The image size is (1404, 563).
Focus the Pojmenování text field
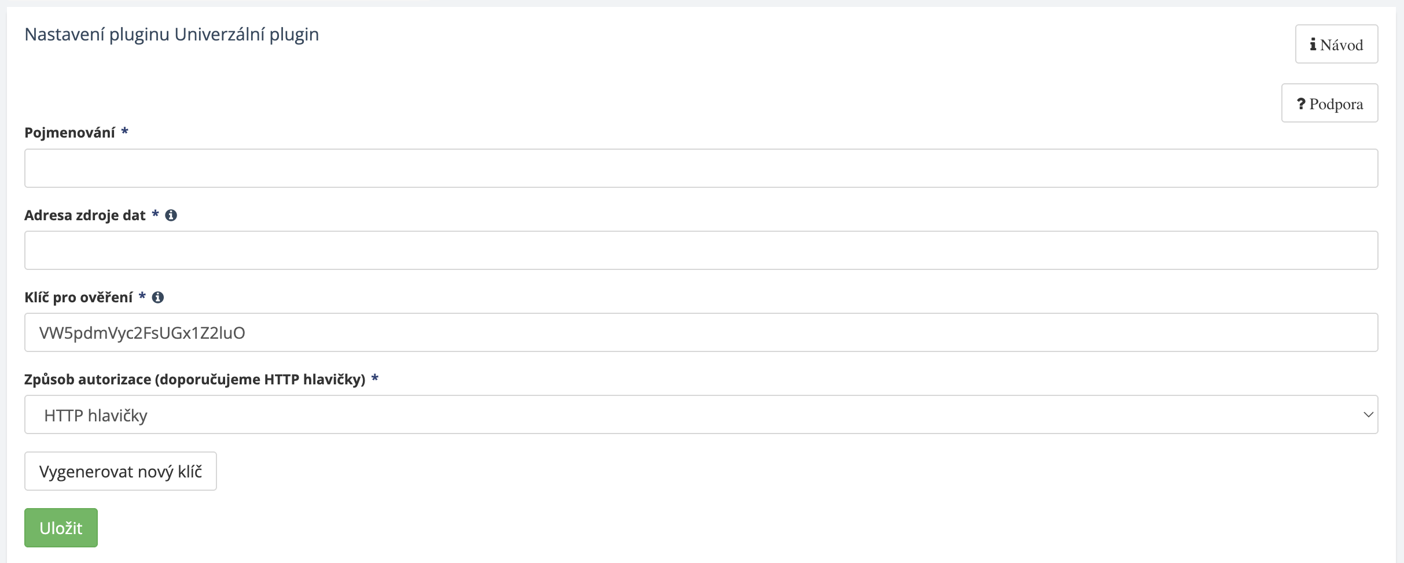pyautogui.click(x=700, y=168)
